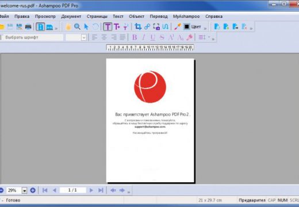
Task: Toggle the fit page height view
Action: tap(40, 26)
